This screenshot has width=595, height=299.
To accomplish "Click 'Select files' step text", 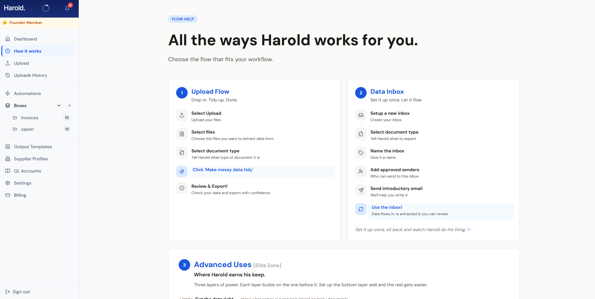I will [x=203, y=132].
